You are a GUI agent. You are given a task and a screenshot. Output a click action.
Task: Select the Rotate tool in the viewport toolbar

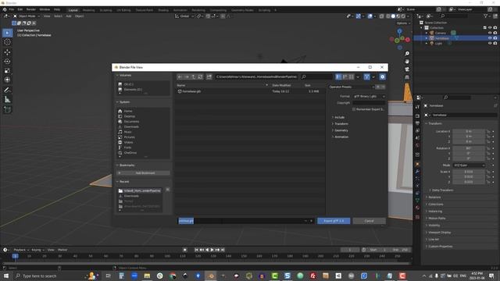pos(7,61)
